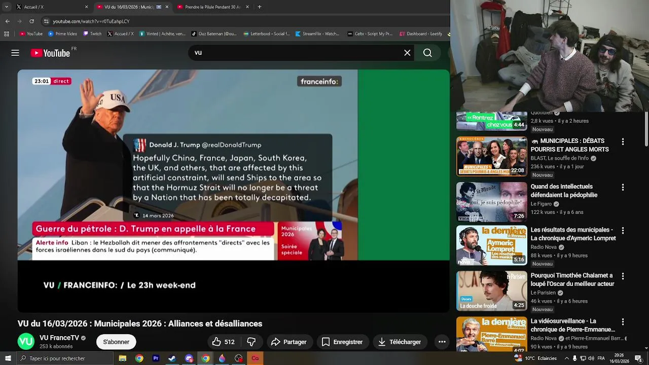Open the Windows Start menu
The width and height of the screenshot is (649, 365).
tap(8, 358)
